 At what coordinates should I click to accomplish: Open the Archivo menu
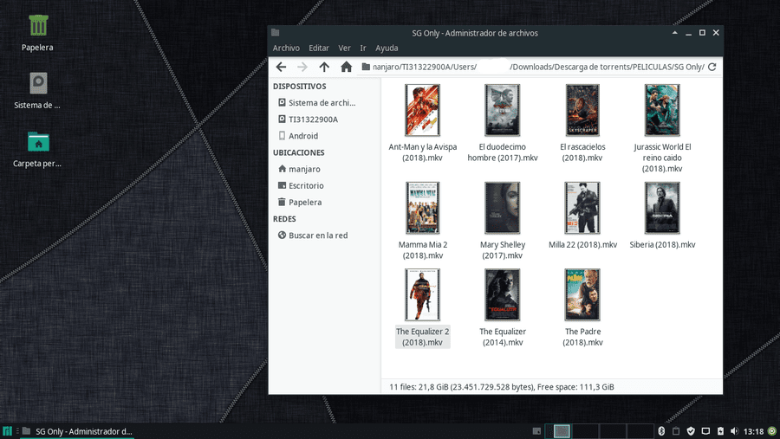click(286, 48)
